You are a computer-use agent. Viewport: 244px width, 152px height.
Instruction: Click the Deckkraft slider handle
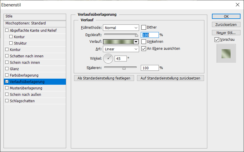point(136,35)
